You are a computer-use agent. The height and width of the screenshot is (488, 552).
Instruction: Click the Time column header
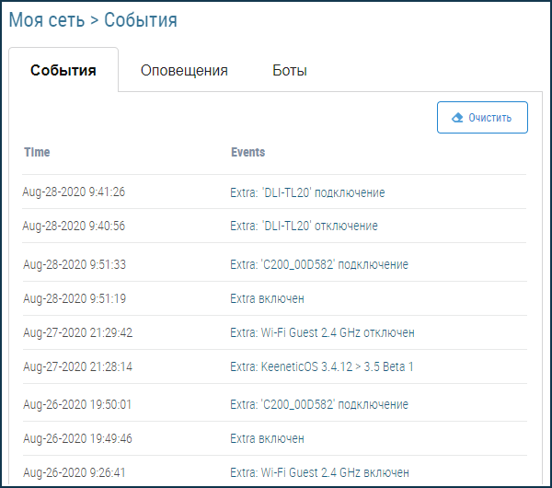click(37, 152)
